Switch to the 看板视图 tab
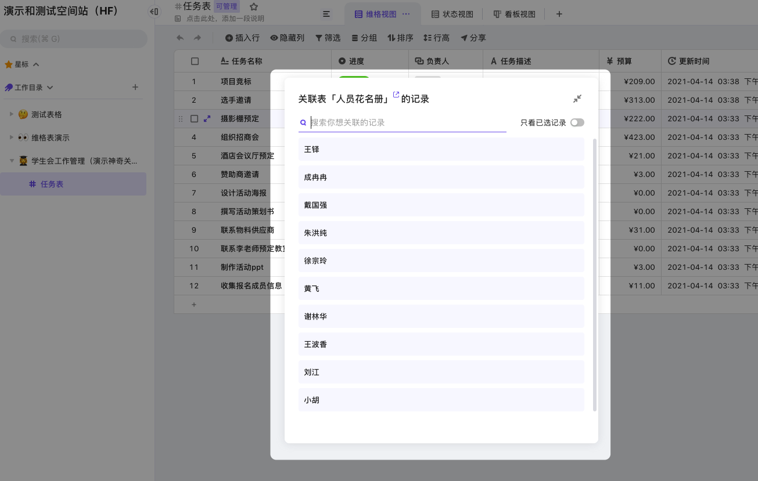The width and height of the screenshot is (758, 481). click(x=514, y=14)
